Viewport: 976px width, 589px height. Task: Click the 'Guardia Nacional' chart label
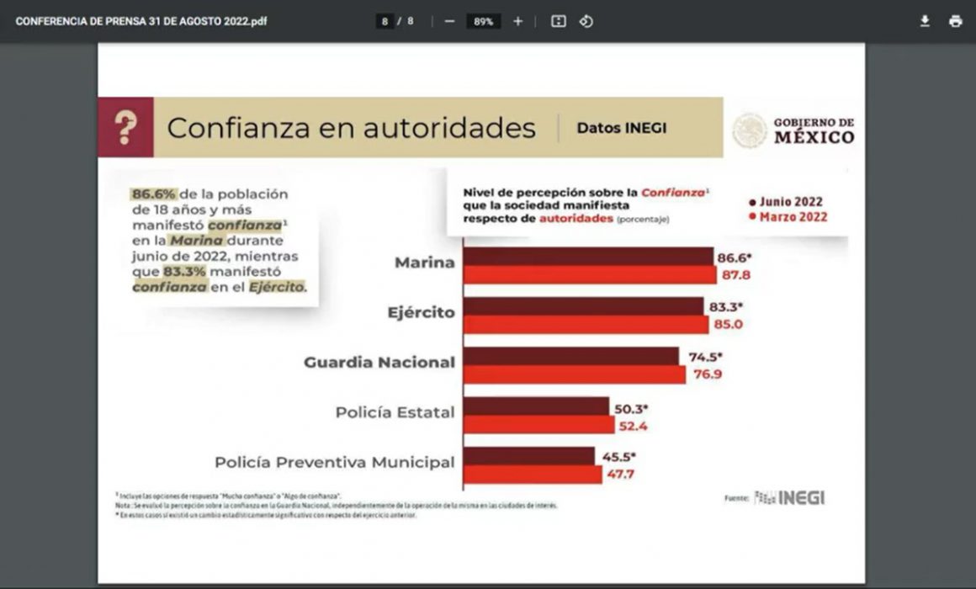point(379,363)
